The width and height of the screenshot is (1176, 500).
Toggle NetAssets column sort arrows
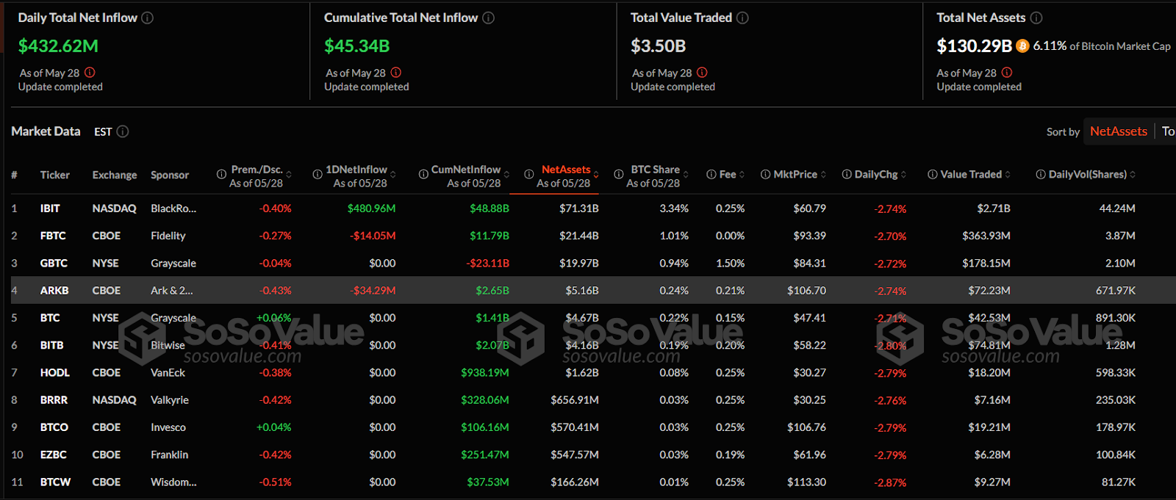pos(596,175)
